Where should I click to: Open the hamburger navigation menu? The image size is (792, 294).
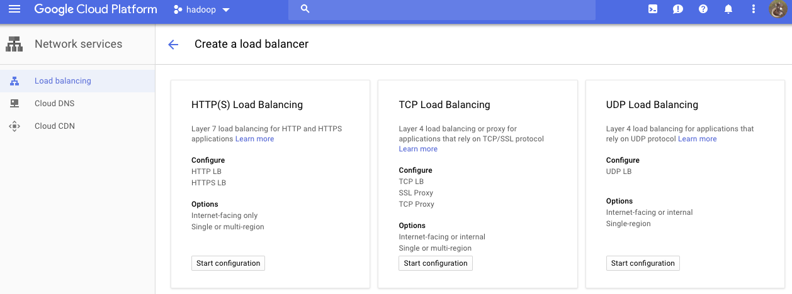pyautogui.click(x=14, y=9)
